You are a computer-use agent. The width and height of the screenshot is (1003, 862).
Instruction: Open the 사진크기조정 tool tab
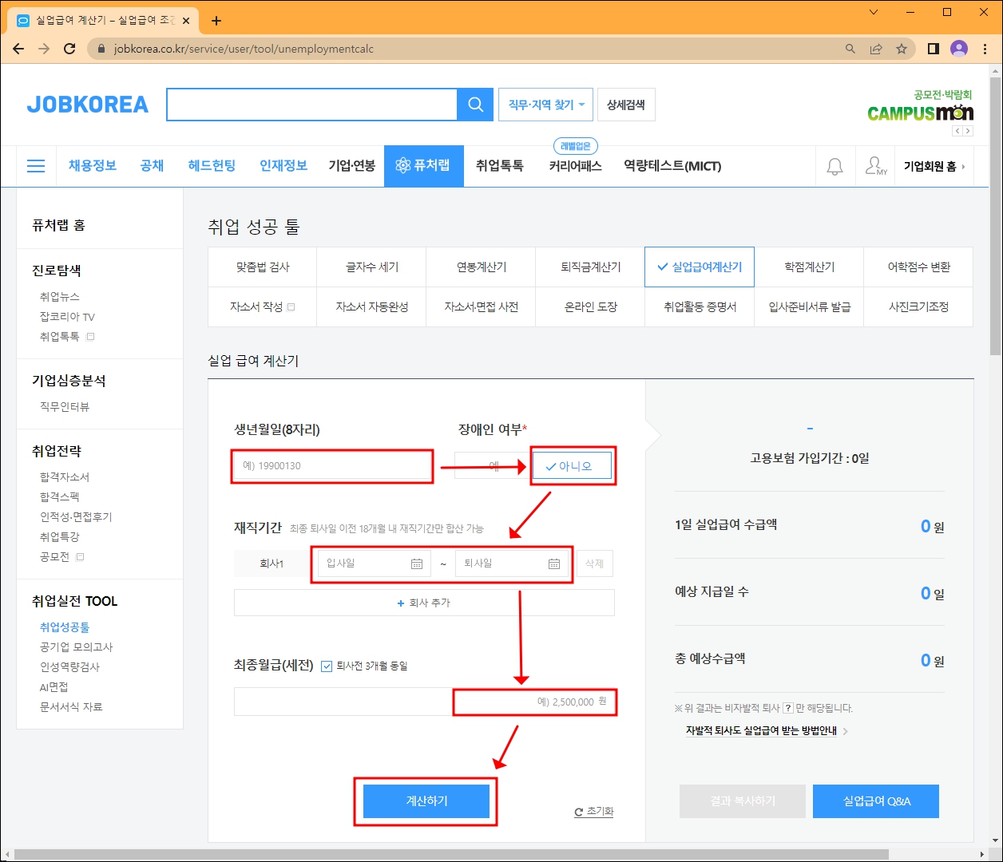(919, 306)
